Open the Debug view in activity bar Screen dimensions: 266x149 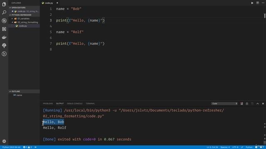(x=4, y=21)
